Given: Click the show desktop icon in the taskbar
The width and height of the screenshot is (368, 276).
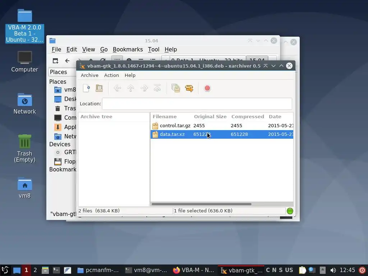Looking at the screenshot, I should click(x=17, y=270).
